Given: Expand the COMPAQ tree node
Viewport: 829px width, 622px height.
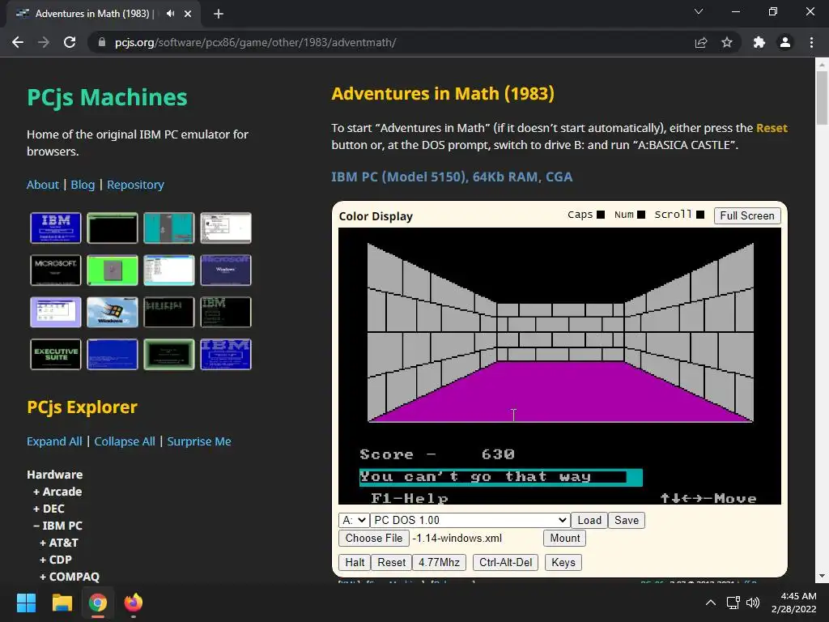Looking at the screenshot, I should (x=70, y=577).
